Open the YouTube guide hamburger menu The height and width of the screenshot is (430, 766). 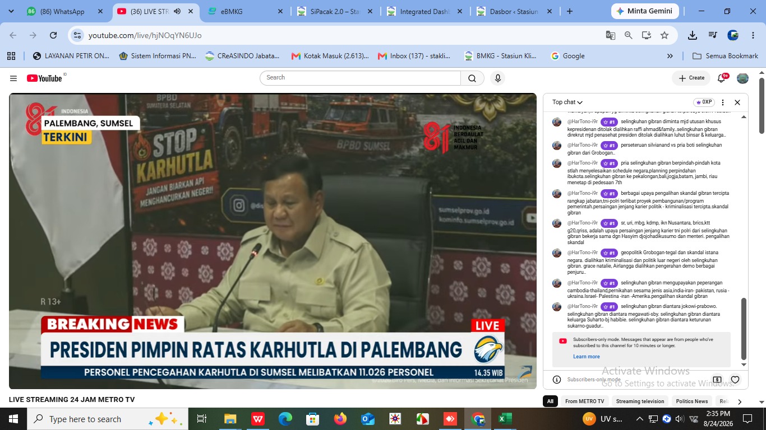(x=13, y=78)
